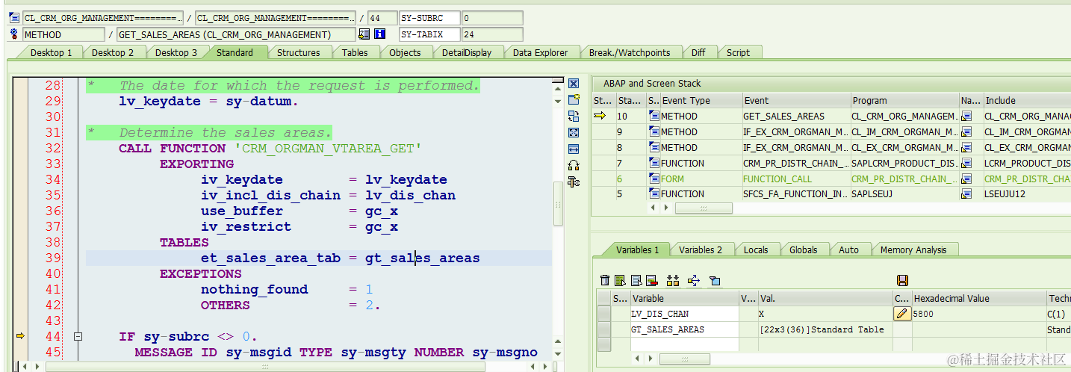This screenshot has height=372, width=1071.
Task: Click the SY-SUBRC value field
Action: [x=491, y=17]
